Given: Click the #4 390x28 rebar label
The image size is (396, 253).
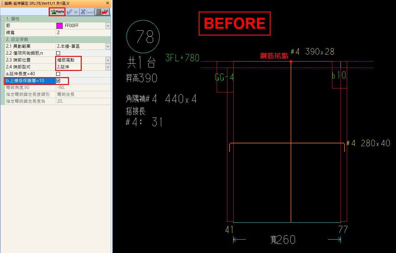Looking at the screenshot, I should pyautogui.click(x=313, y=52).
